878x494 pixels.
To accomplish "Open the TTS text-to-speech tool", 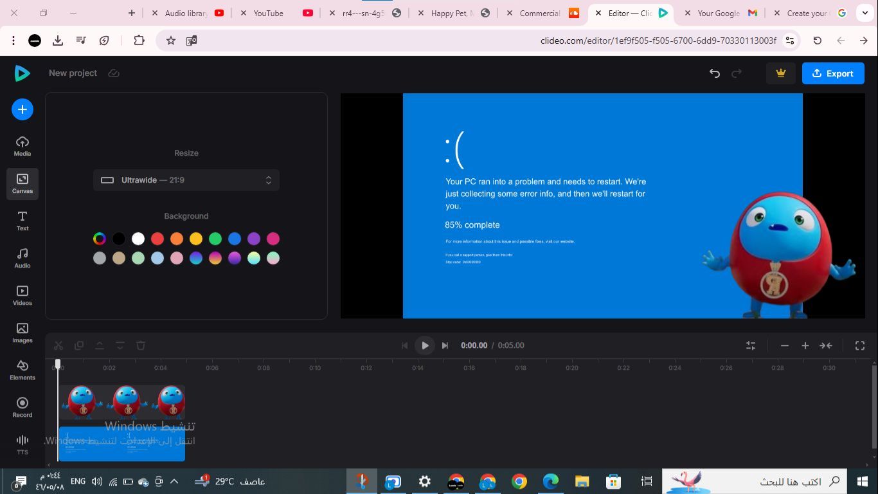I will (22, 444).
